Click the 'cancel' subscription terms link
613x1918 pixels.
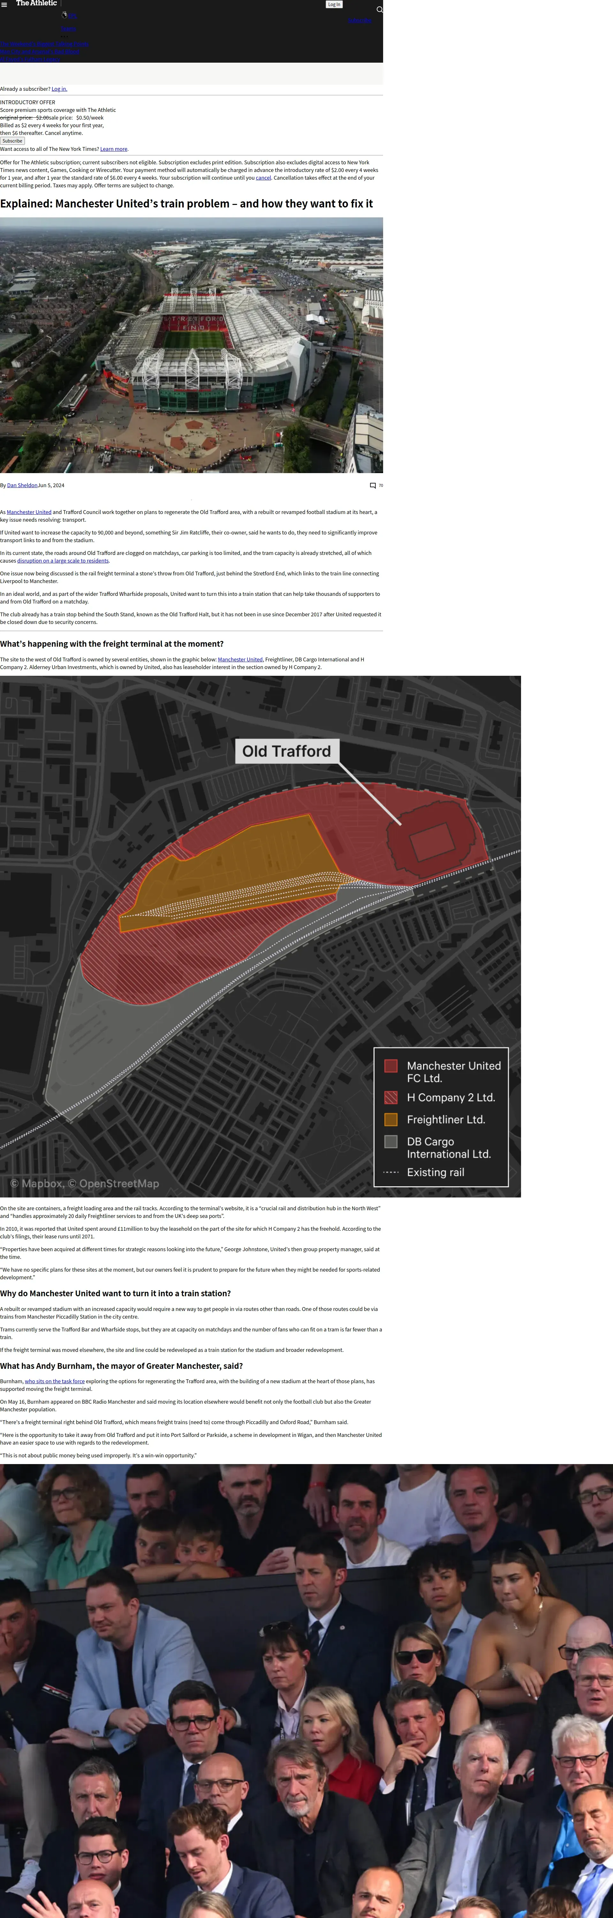pyautogui.click(x=263, y=178)
